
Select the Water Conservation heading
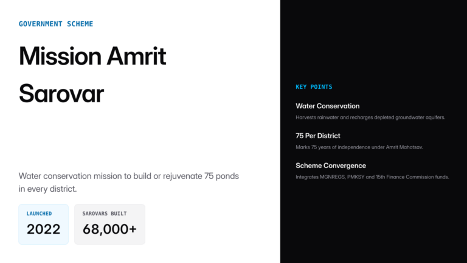(x=327, y=106)
